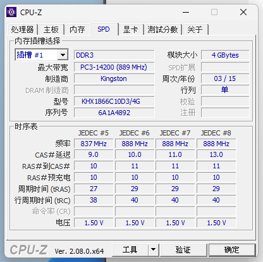Click the serial number 6A1A4892
This screenshot has width=263, height=262.
(114, 113)
